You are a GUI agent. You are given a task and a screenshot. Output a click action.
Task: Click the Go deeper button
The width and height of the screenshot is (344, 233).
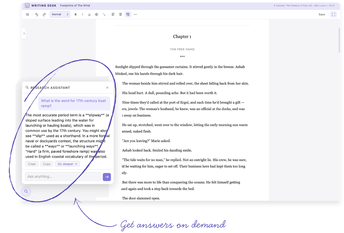pos(67,164)
